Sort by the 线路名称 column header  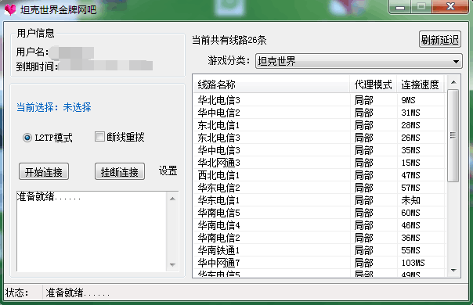pos(271,84)
